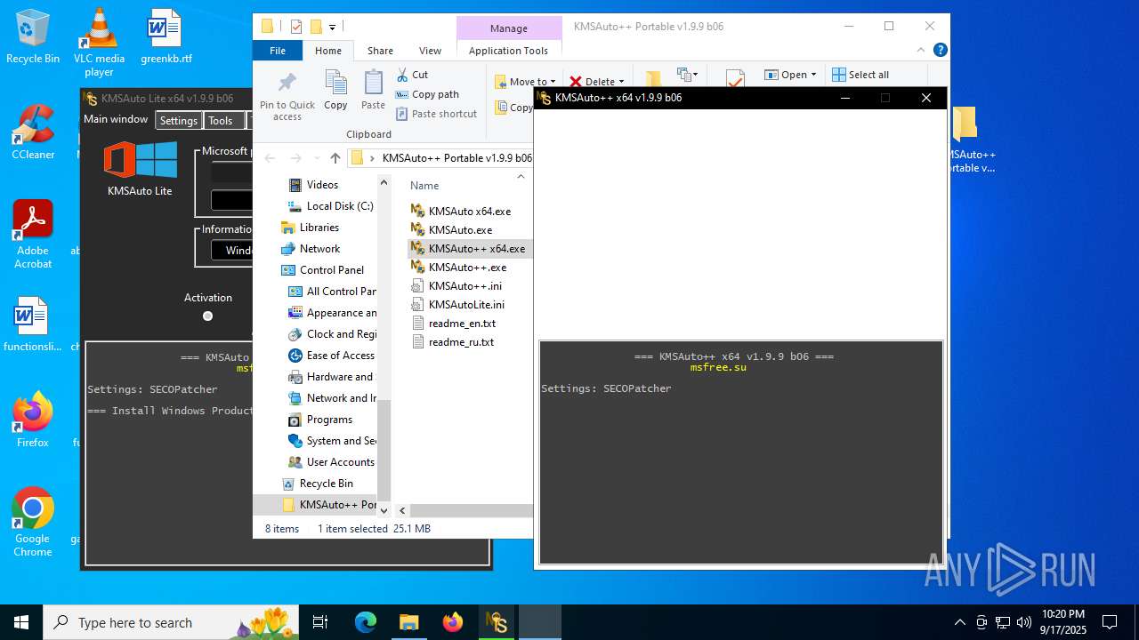Open greenkb.rtf document on desktop
The height and width of the screenshot is (640, 1139).
pos(166,36)
